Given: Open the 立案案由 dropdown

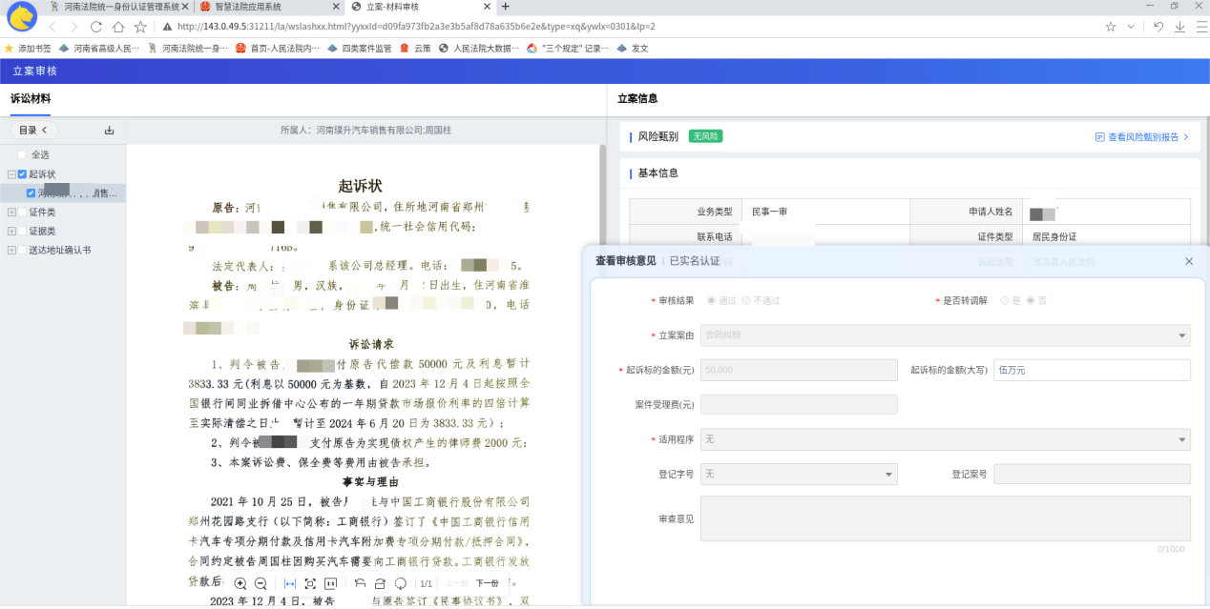Looking at the screenshot, I should (946, 335).
